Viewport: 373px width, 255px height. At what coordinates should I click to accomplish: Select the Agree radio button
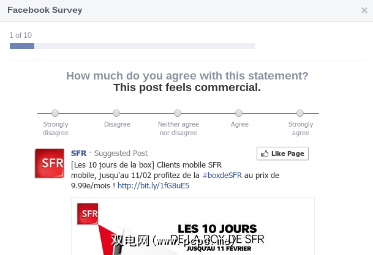pyautogui.click(x=239, y=113)
